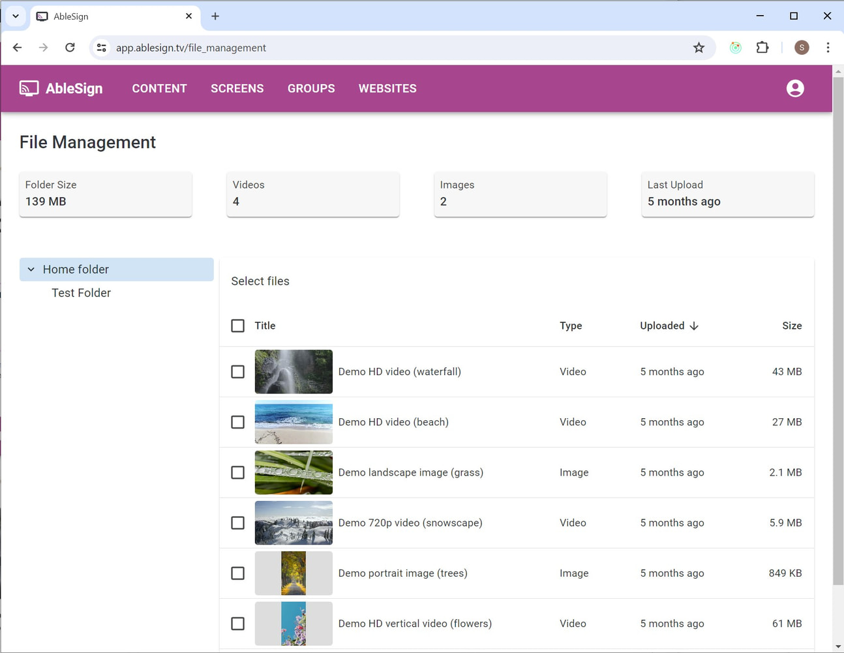Check the select-all files checkbox
Screen dimensions: 844x653
(x=237, y=326)
